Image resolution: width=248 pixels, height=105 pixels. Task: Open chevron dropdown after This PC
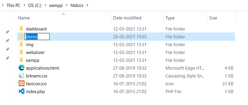click(x=24, y=5)
